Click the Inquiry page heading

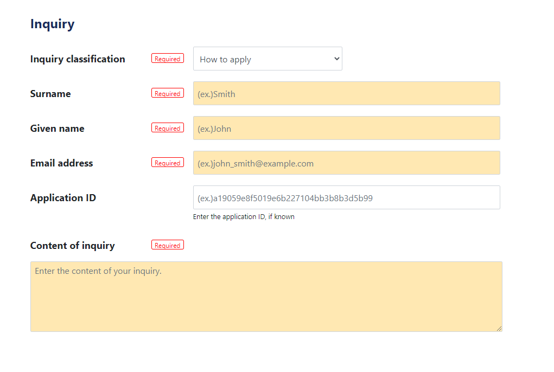coord(52,24)
